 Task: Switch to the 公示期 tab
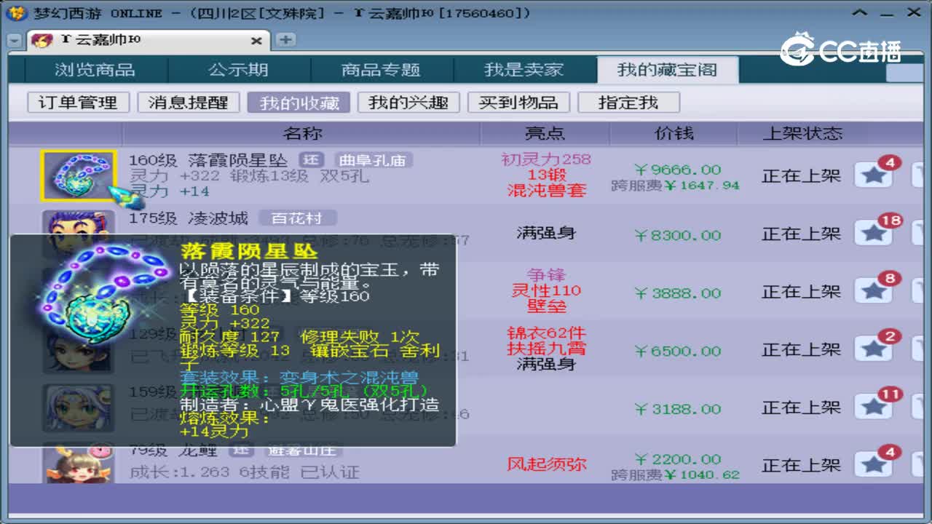(x=239, y=70)
